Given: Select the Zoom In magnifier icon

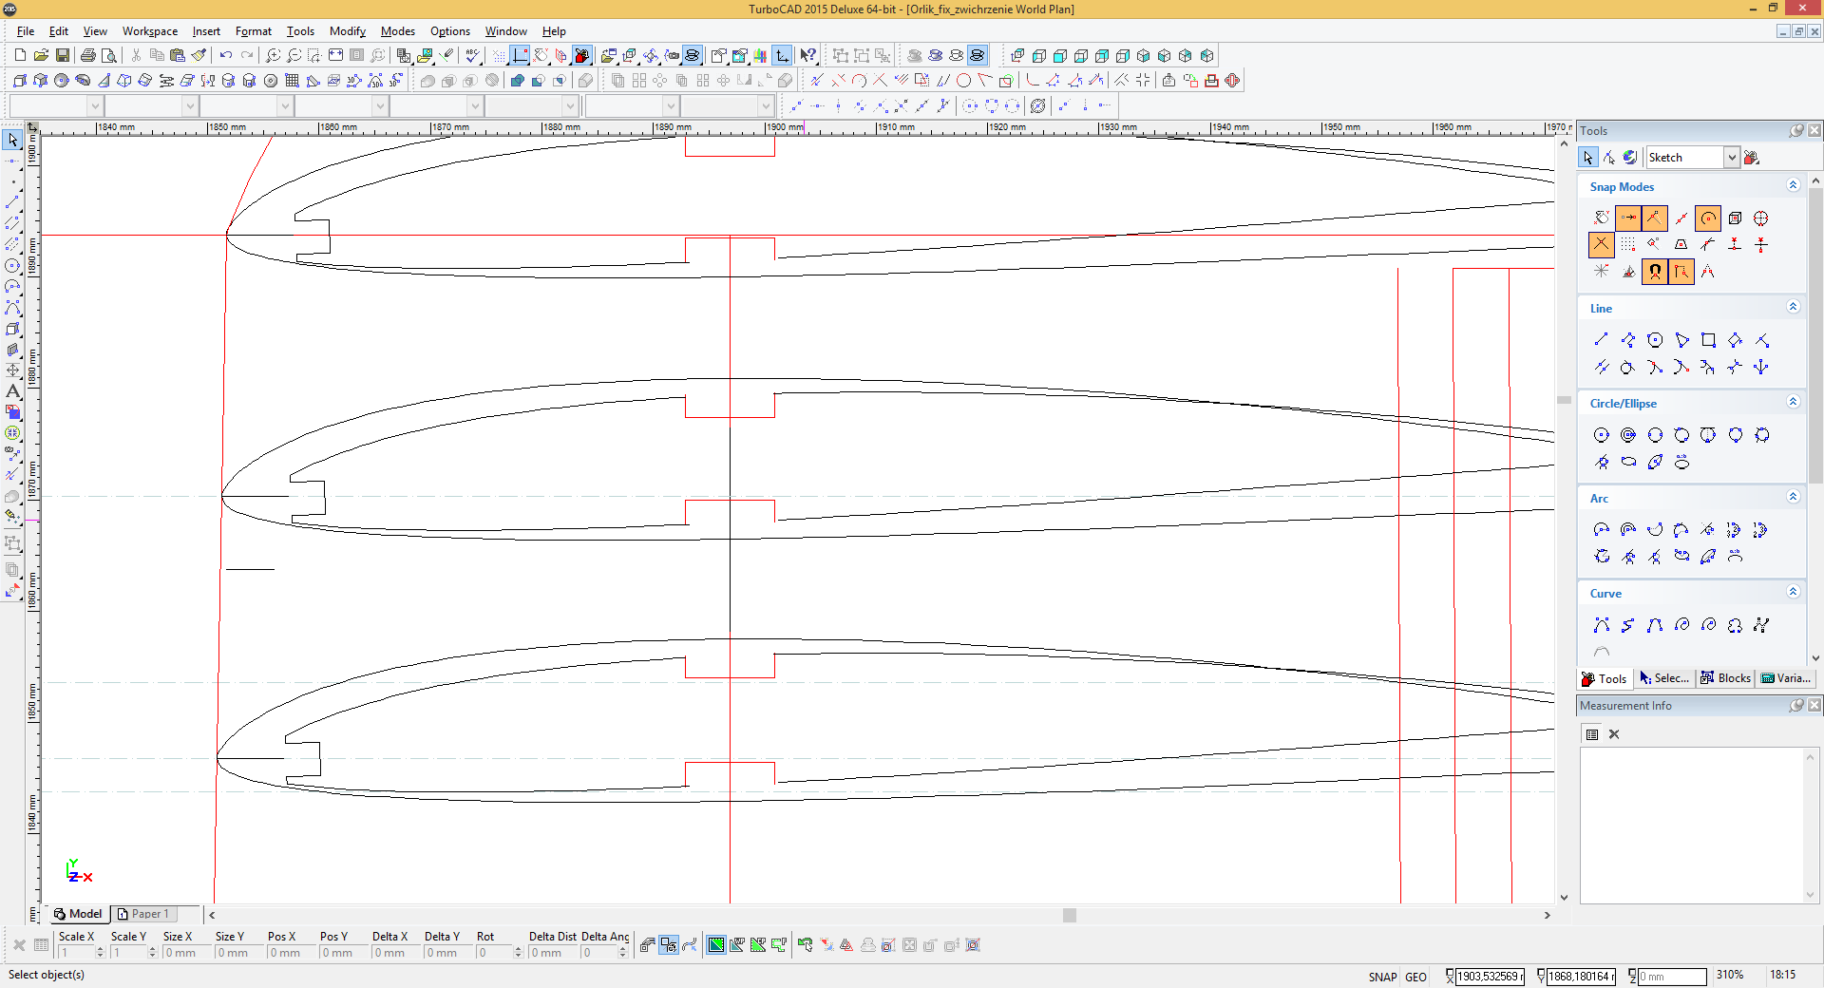Looking at the screenshot, I should 273,56.
